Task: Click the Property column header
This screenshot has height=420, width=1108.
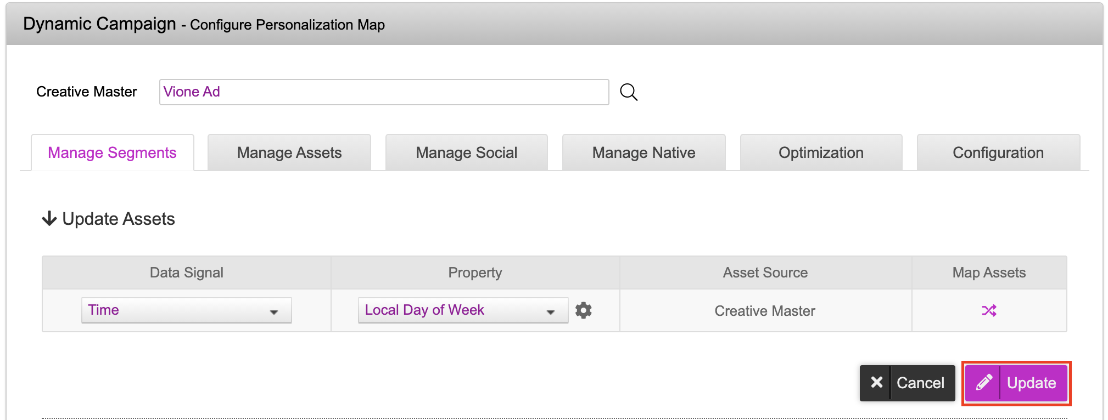Action: pyautogui.click(x=475, y=273)
